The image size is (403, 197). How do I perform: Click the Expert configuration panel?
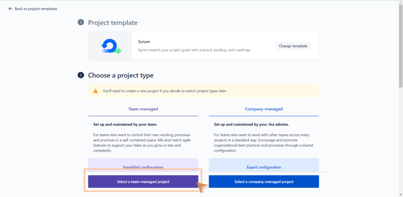click(x=264, y=165)
